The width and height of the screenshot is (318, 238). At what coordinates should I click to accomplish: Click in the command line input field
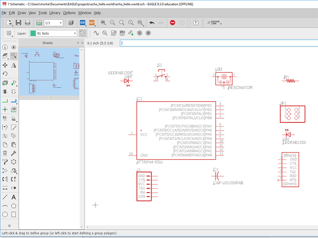[x=219, y=43]
